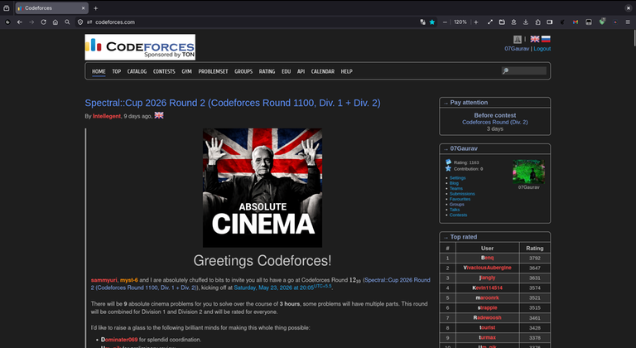
Task: Open the Settings link in the user panel
Action: (x=457, y=178)
